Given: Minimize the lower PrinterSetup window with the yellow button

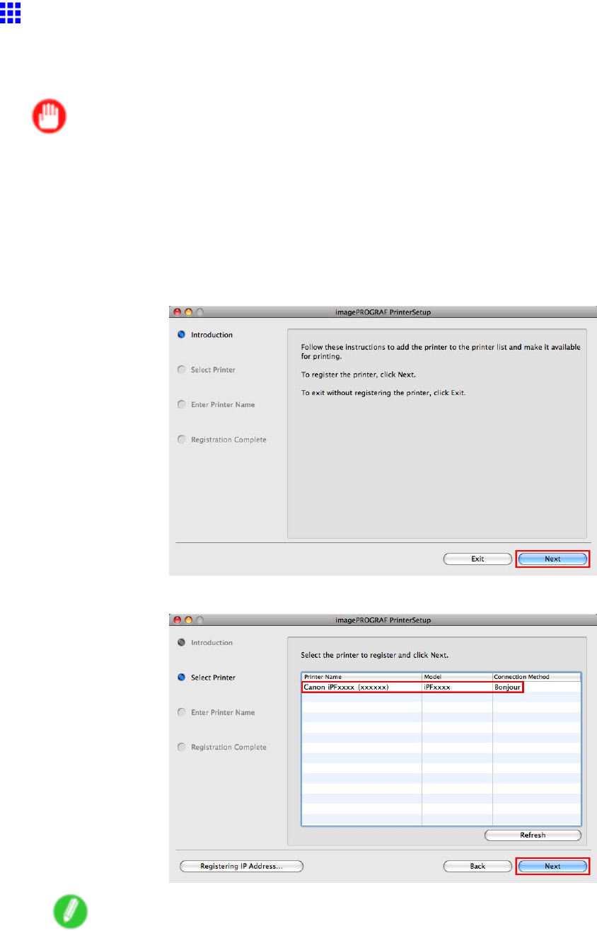Looking at the screenshot, I should [x=188, y=619].
